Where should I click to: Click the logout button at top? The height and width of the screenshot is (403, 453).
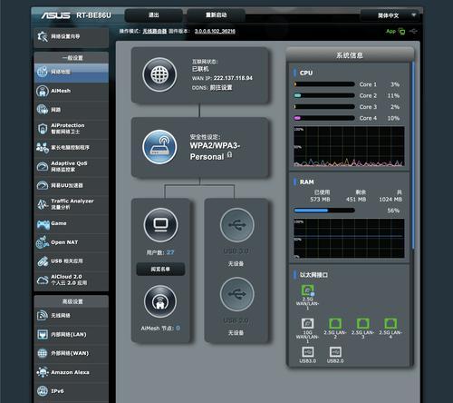click(154, 15)
